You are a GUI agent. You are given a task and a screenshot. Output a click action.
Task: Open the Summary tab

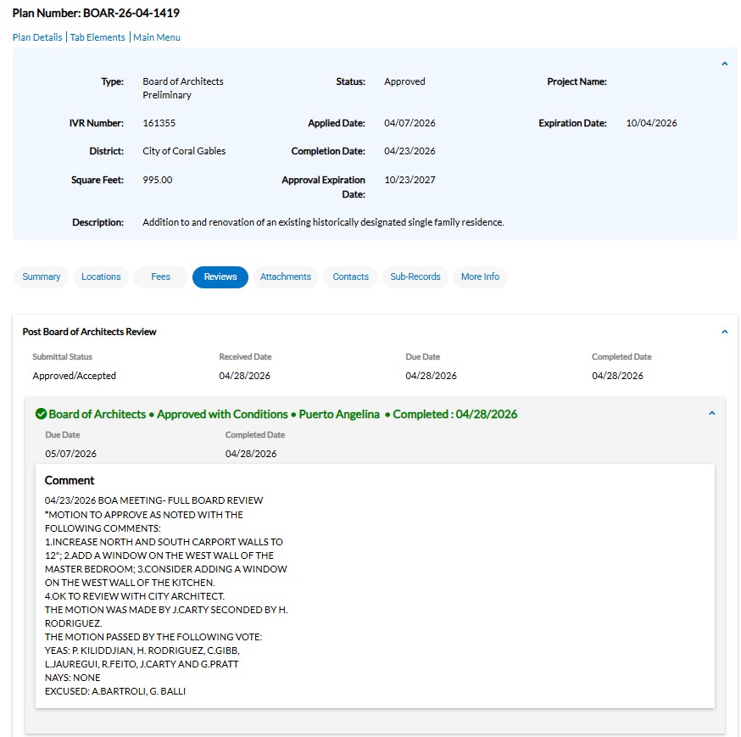click(x=41, y=276)
